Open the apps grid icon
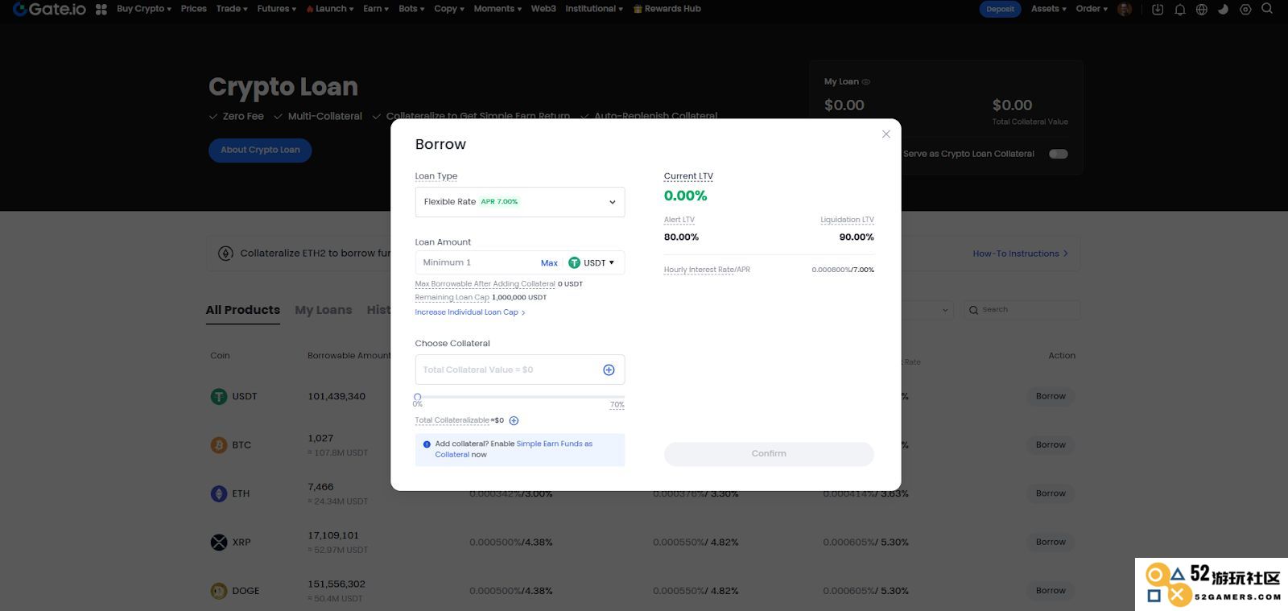Image resolution: width=1288 pixels, height=611 pixels. click(101, 10)
